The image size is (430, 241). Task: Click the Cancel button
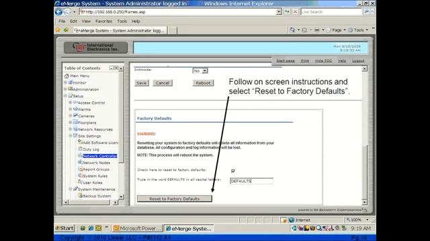(x=163, y=83)
